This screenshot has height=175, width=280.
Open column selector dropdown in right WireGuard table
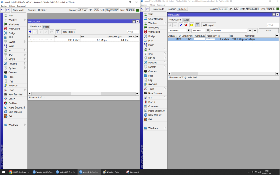[277, 36]
